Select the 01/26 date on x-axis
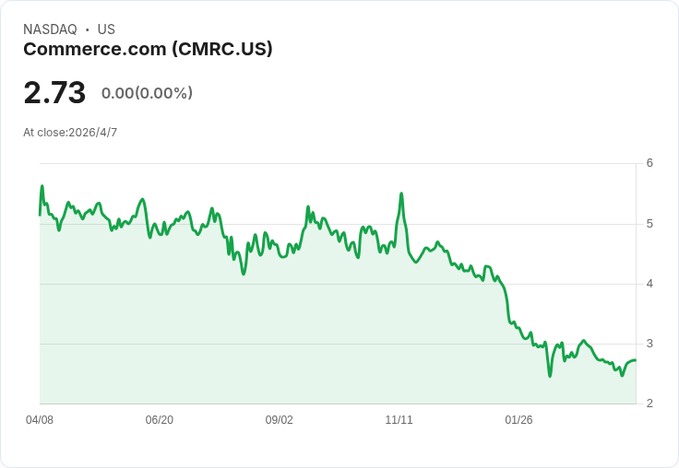 [x=518, y=420]
